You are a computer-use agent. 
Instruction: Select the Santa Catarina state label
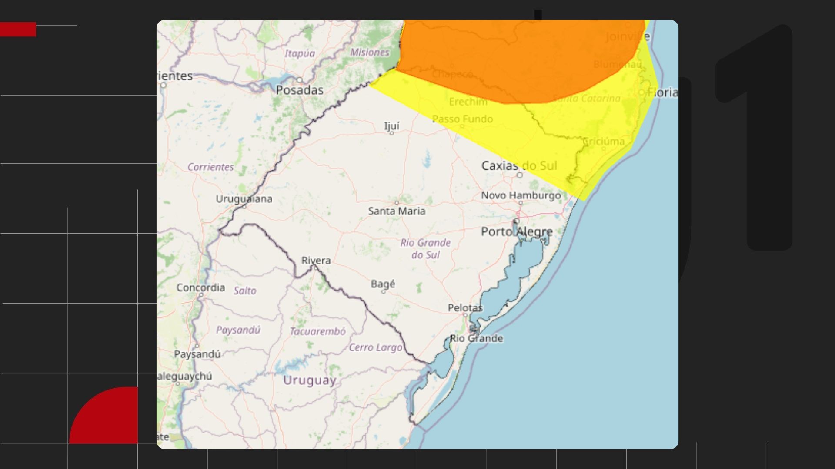(587, 99)
